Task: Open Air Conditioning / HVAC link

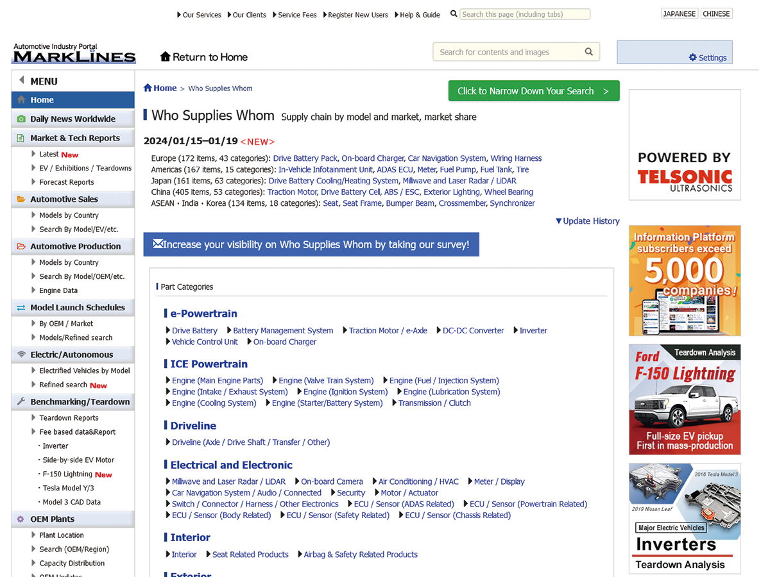Action: pyautogui.click(x=418, y=481)
